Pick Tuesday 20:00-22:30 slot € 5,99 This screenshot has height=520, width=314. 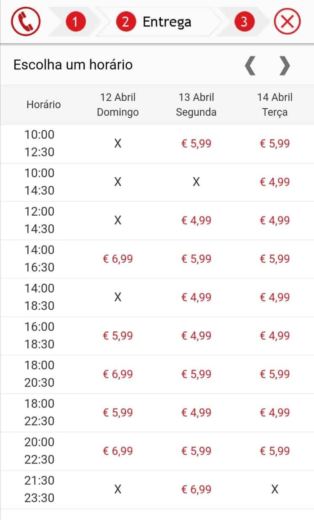click(x=275, y=451)
